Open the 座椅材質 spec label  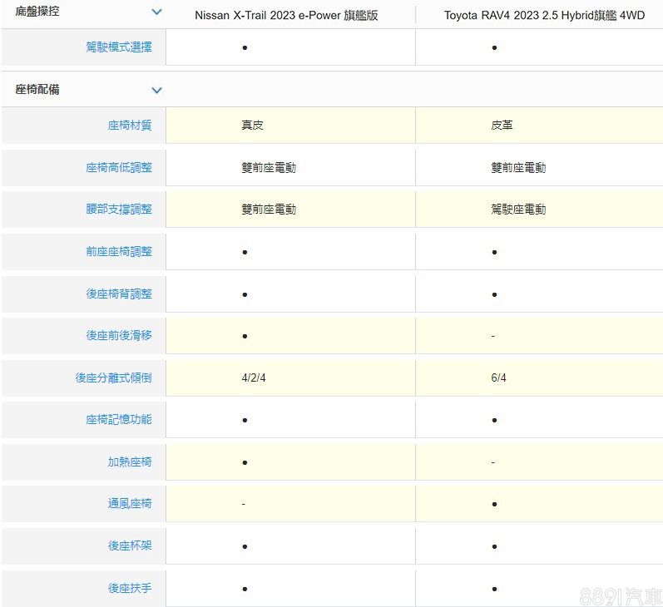click(130, 126)
